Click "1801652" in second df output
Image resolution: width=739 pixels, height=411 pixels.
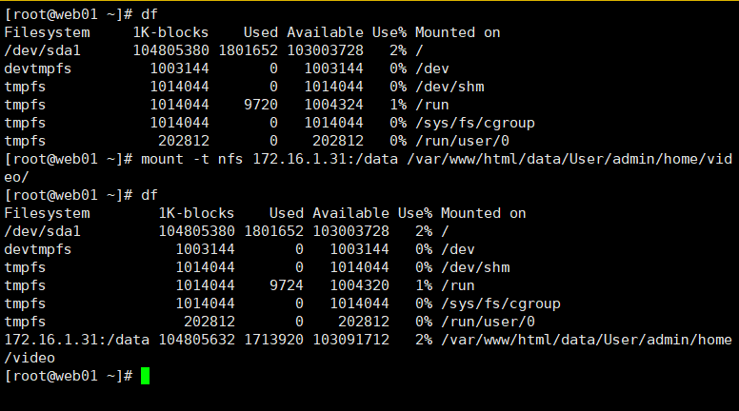(274, 231)
